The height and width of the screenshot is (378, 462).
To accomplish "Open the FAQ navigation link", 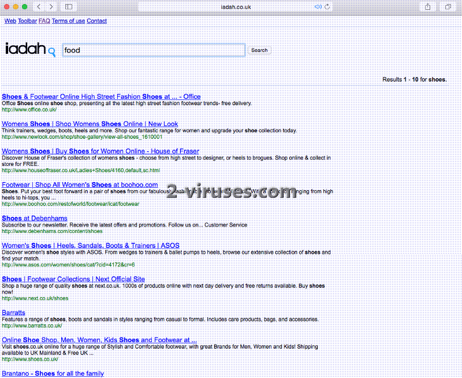I will (x=44, y=21).
